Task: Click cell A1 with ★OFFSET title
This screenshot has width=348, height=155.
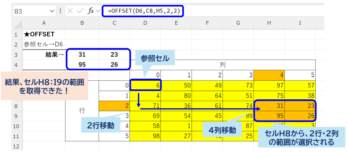Action: (x=44, y=35)
